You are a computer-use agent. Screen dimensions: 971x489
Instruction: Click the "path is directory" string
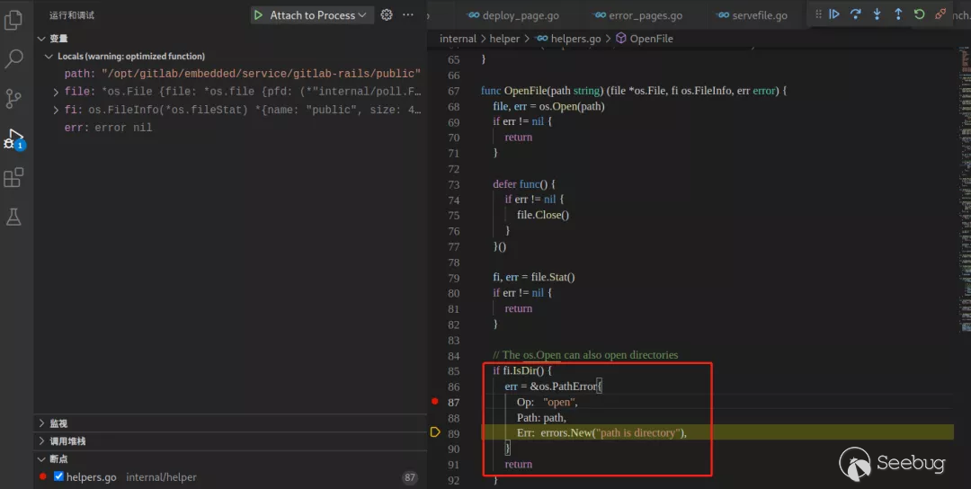[x=637, y=432]
